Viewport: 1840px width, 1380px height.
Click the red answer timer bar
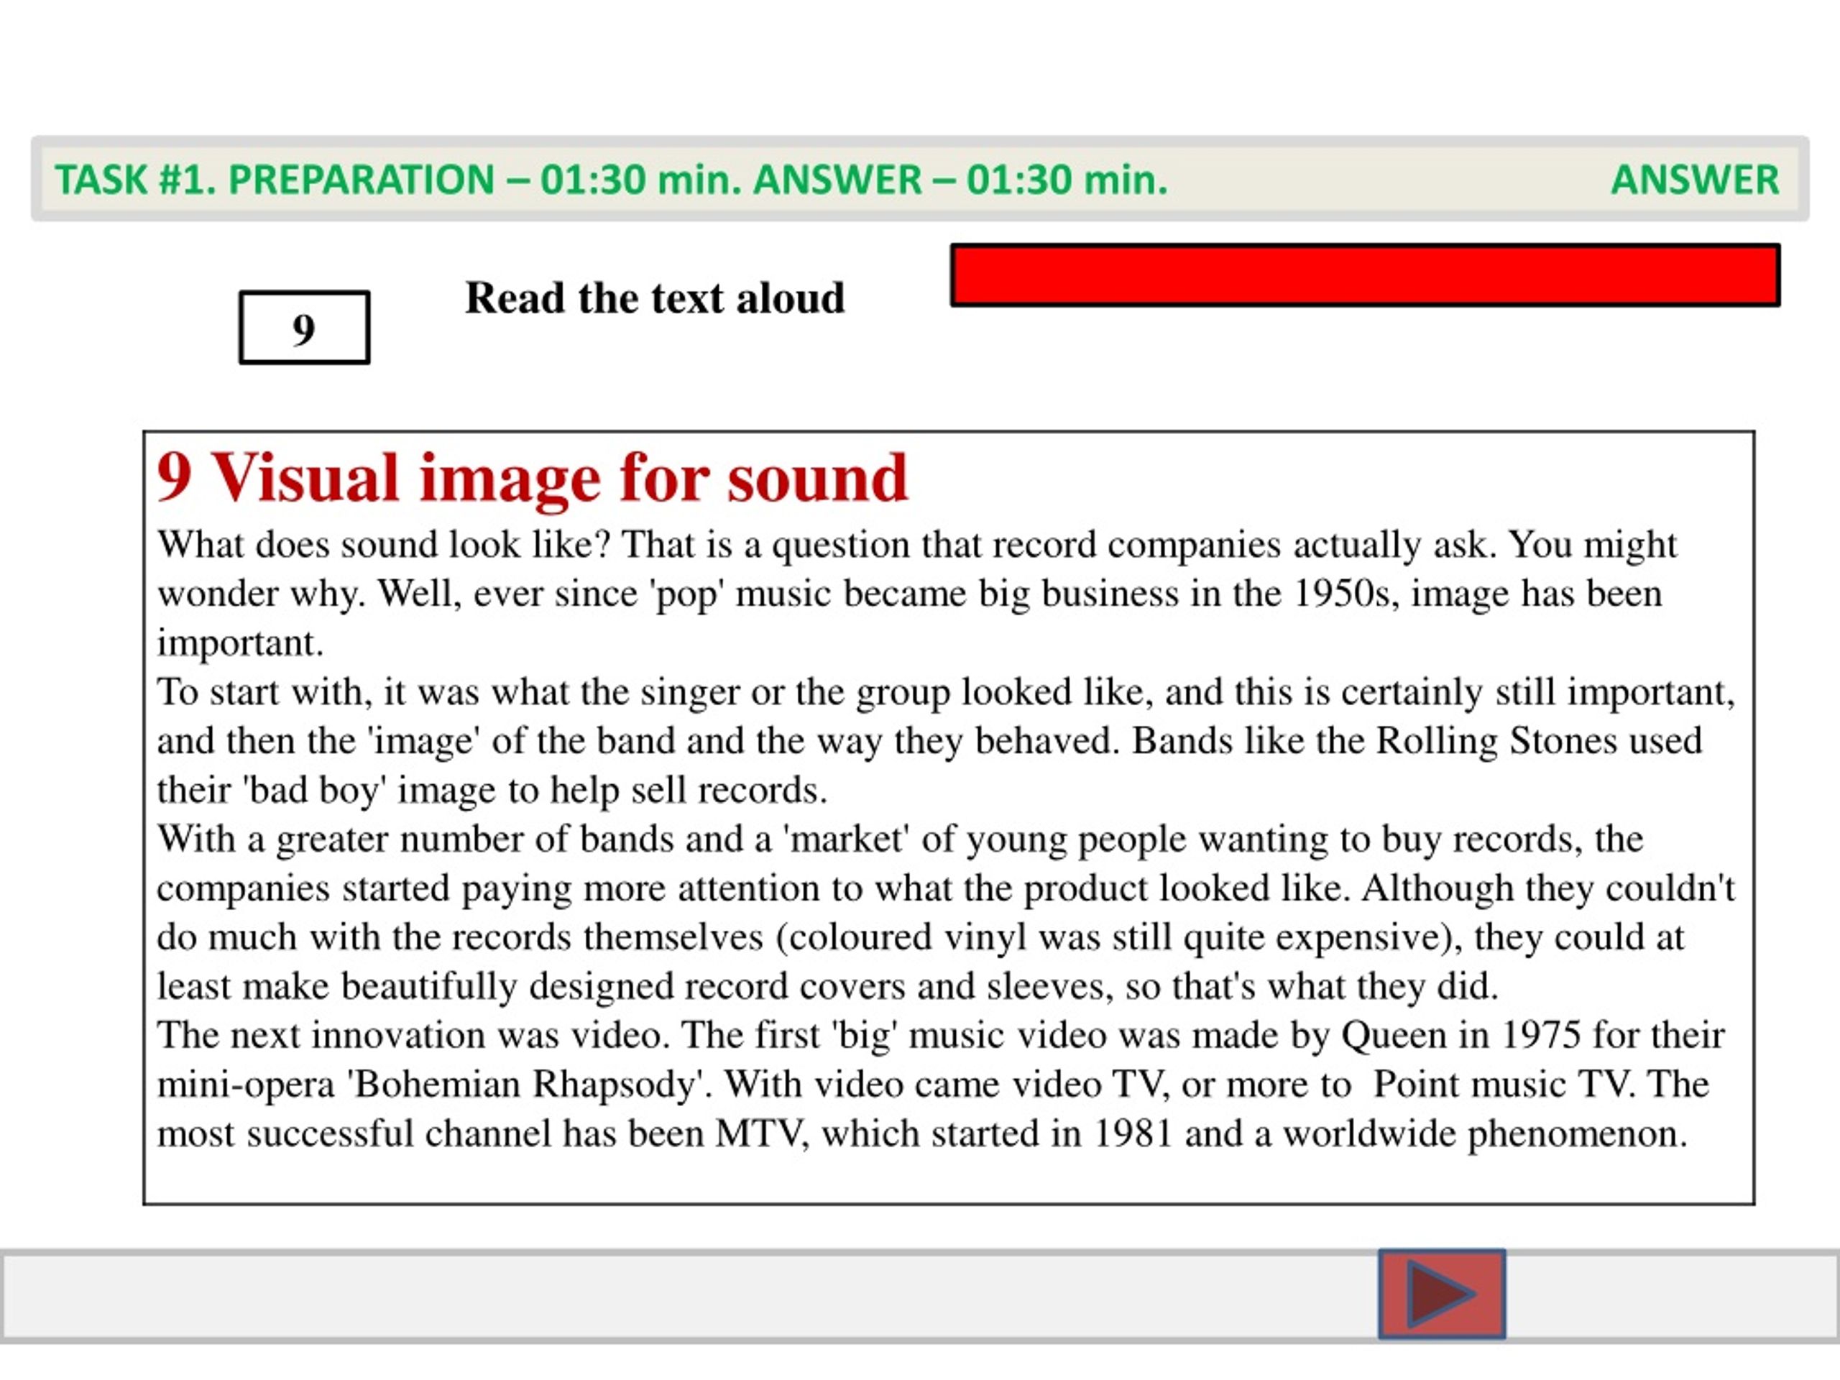pyautogui.click(x=1365, y=275)
